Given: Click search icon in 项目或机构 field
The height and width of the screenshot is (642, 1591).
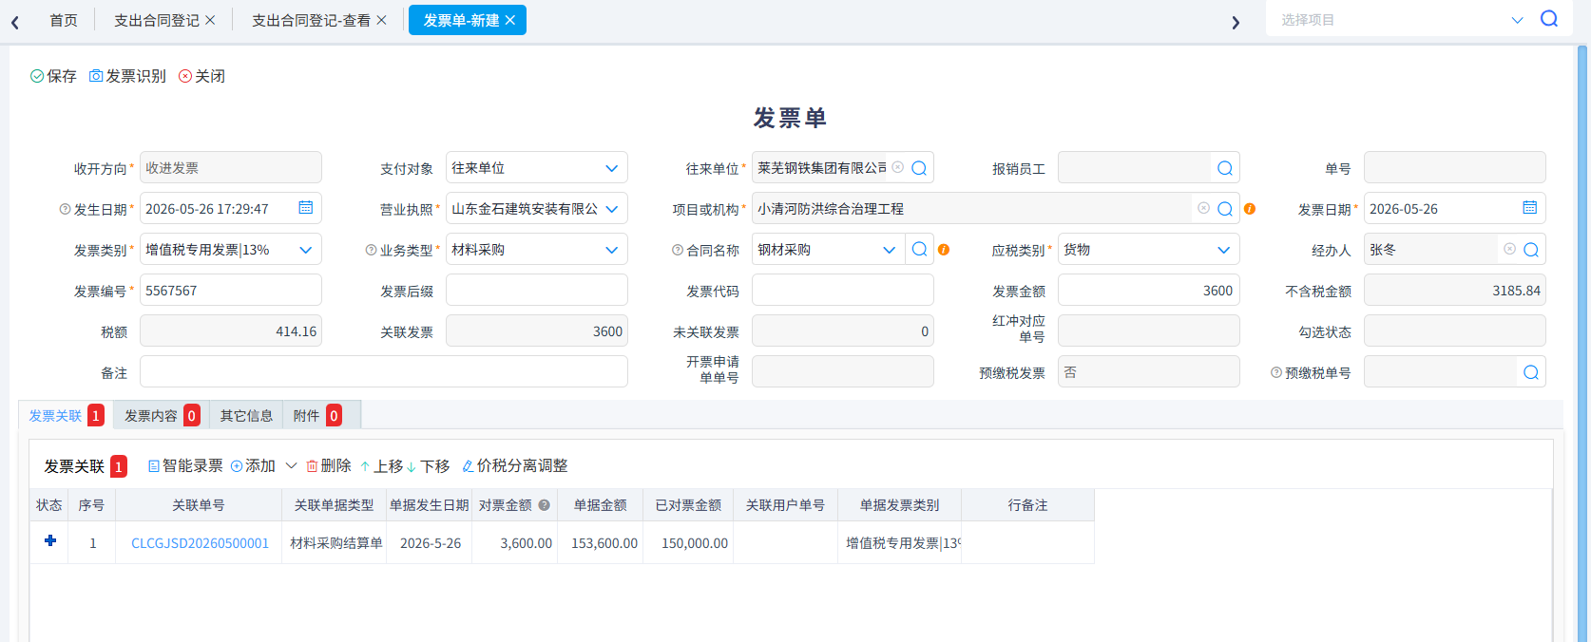Looking at the screenshot, I should coord(1225,209).
